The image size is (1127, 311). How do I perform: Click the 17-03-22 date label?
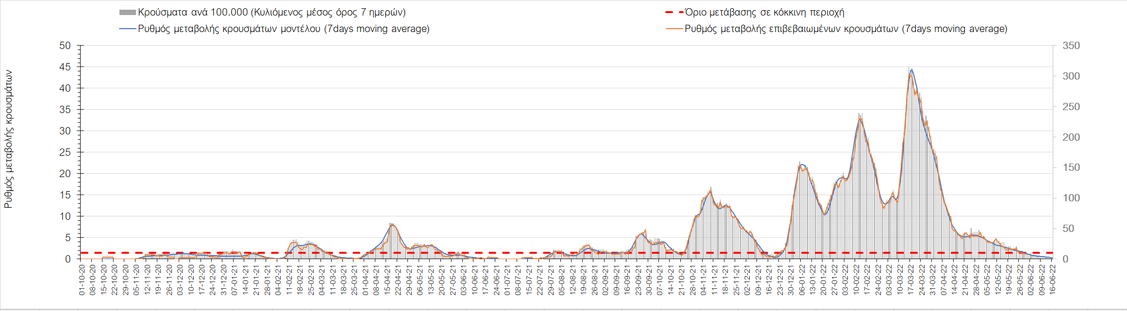click(x=910, y=279)
